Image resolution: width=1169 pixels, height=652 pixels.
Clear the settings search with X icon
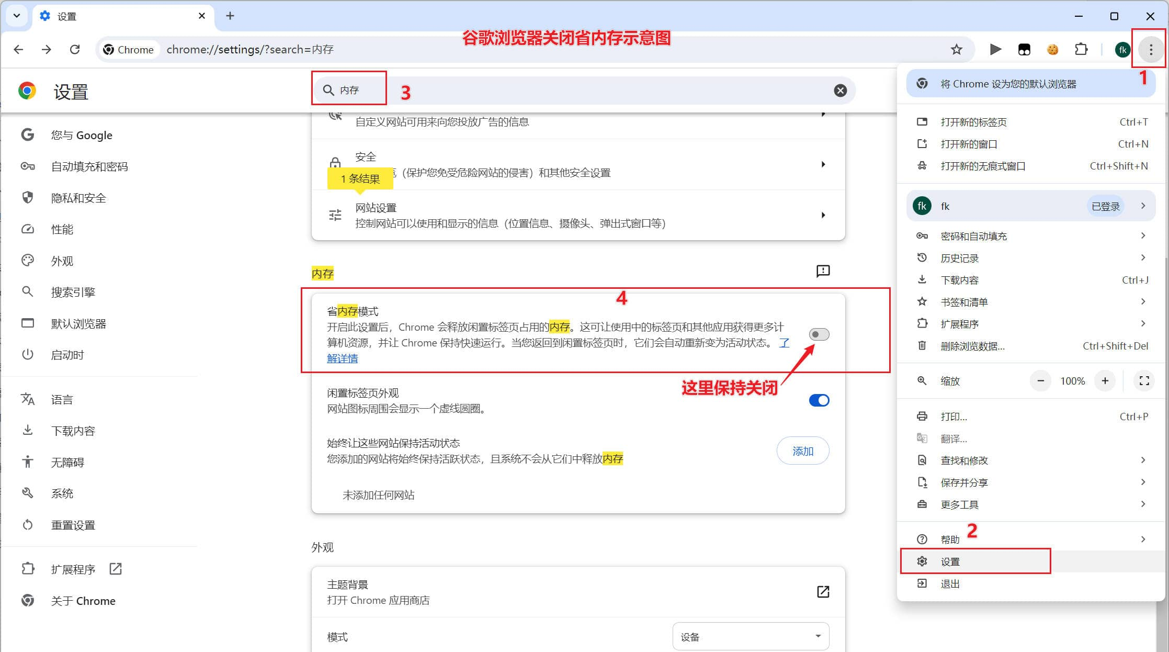840,91
